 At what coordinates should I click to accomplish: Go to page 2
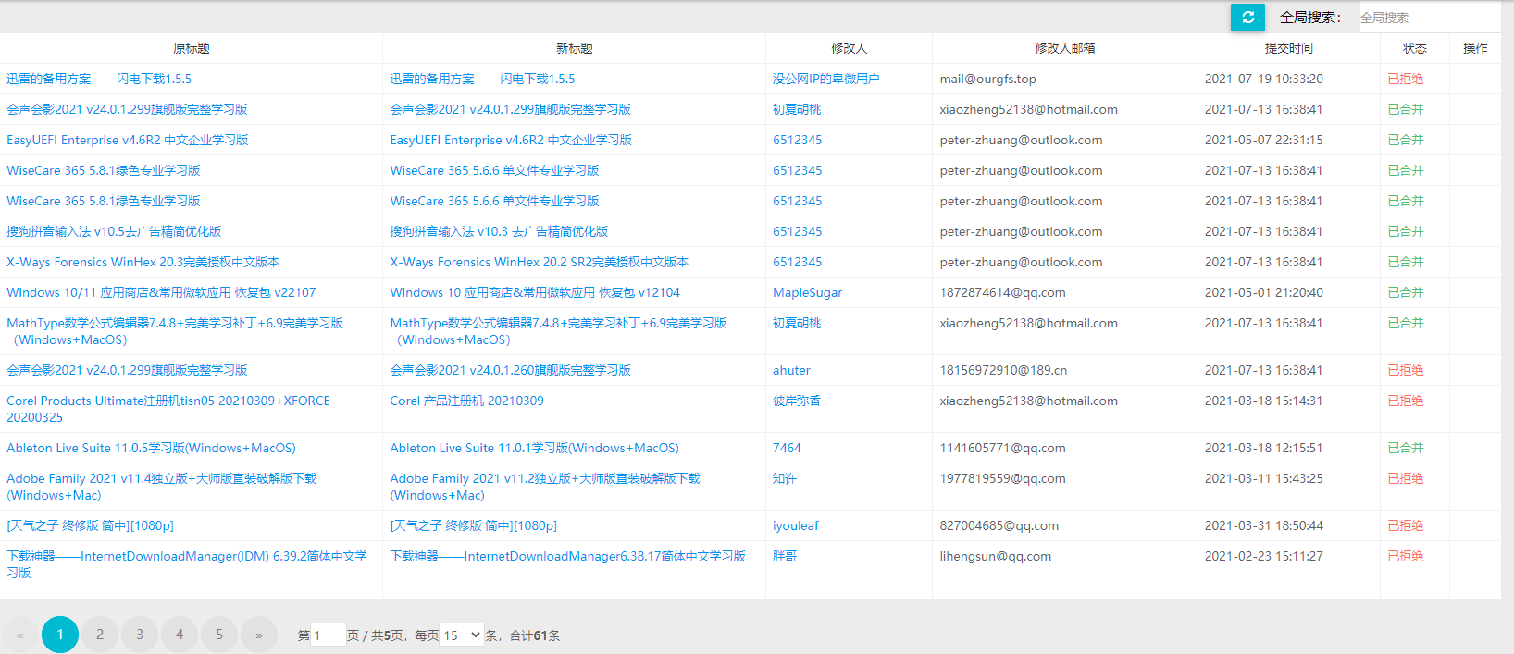tap(100, 635)
